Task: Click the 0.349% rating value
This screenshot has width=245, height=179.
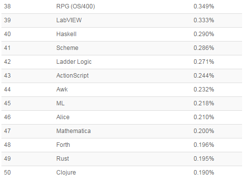Action: pos(204,6)
